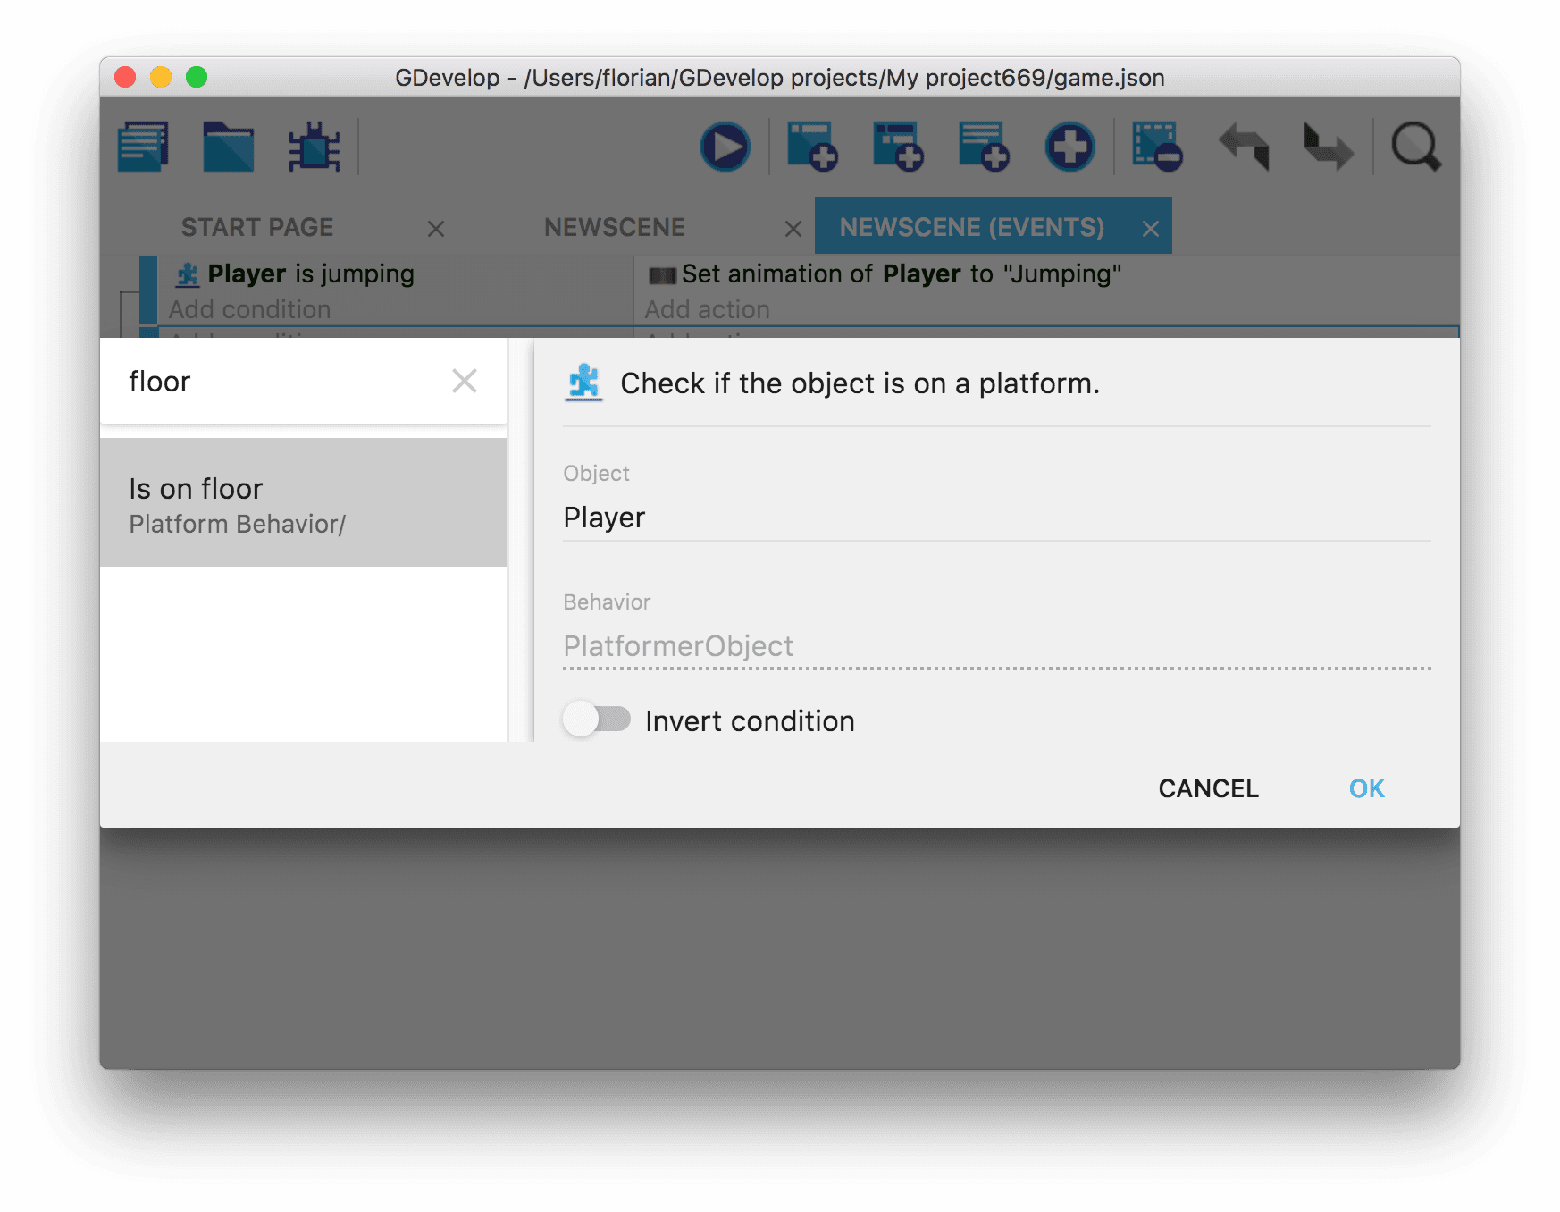Undo the last change
The height and width of the screenshot is (1212, 1560).
coord(1244,147)
